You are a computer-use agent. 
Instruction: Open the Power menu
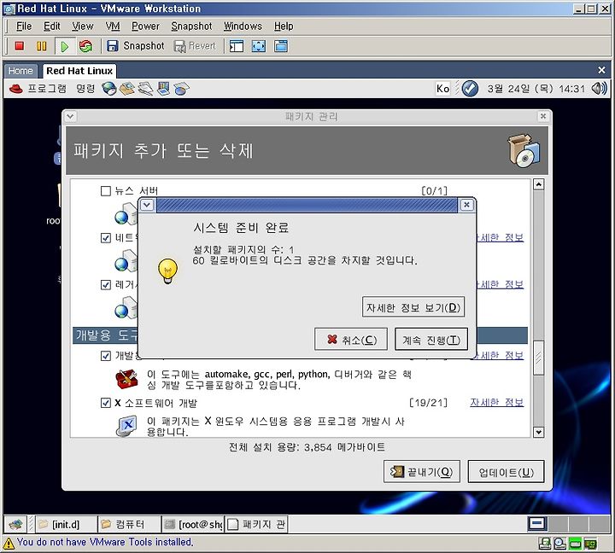coord(145,26)
